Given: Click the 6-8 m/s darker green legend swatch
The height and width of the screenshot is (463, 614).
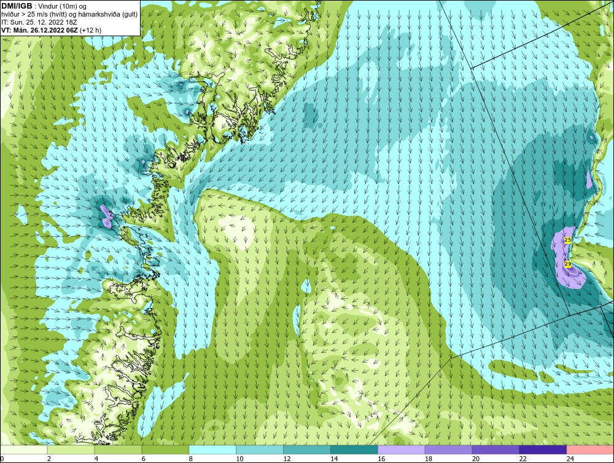Looking at the screenshot, I should 165,449.
